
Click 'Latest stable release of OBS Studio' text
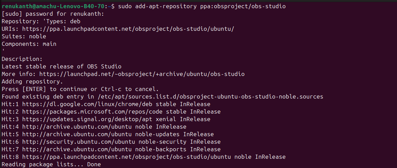pyautogui.click(x=62, y=66)
